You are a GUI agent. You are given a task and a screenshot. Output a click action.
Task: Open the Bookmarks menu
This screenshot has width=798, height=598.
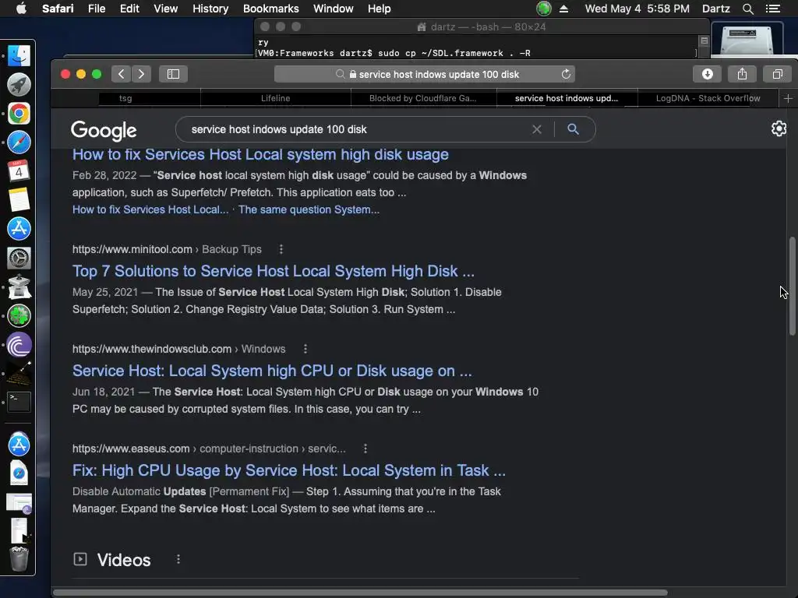pos(270,9)
